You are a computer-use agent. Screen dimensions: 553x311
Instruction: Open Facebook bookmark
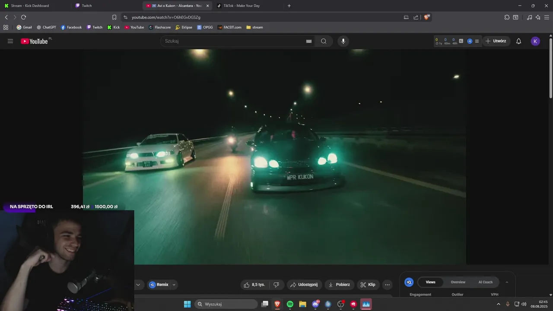71,27
